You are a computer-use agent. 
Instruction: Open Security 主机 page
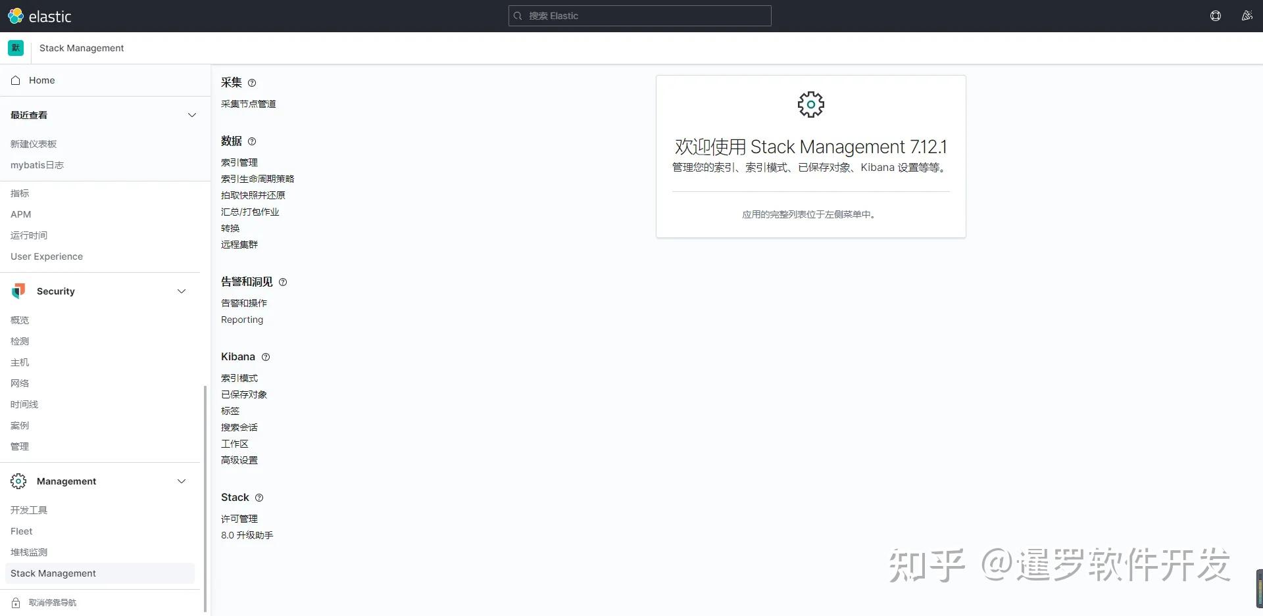[20, 362]
